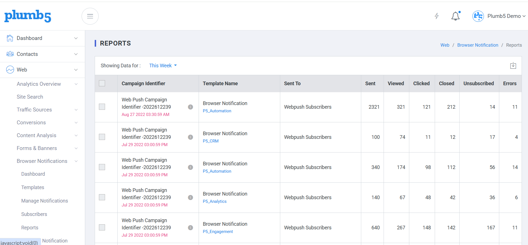Open the Conversions sidebar item
The image size is (528, 245).
pyautogui.click(x=31, y=123)
